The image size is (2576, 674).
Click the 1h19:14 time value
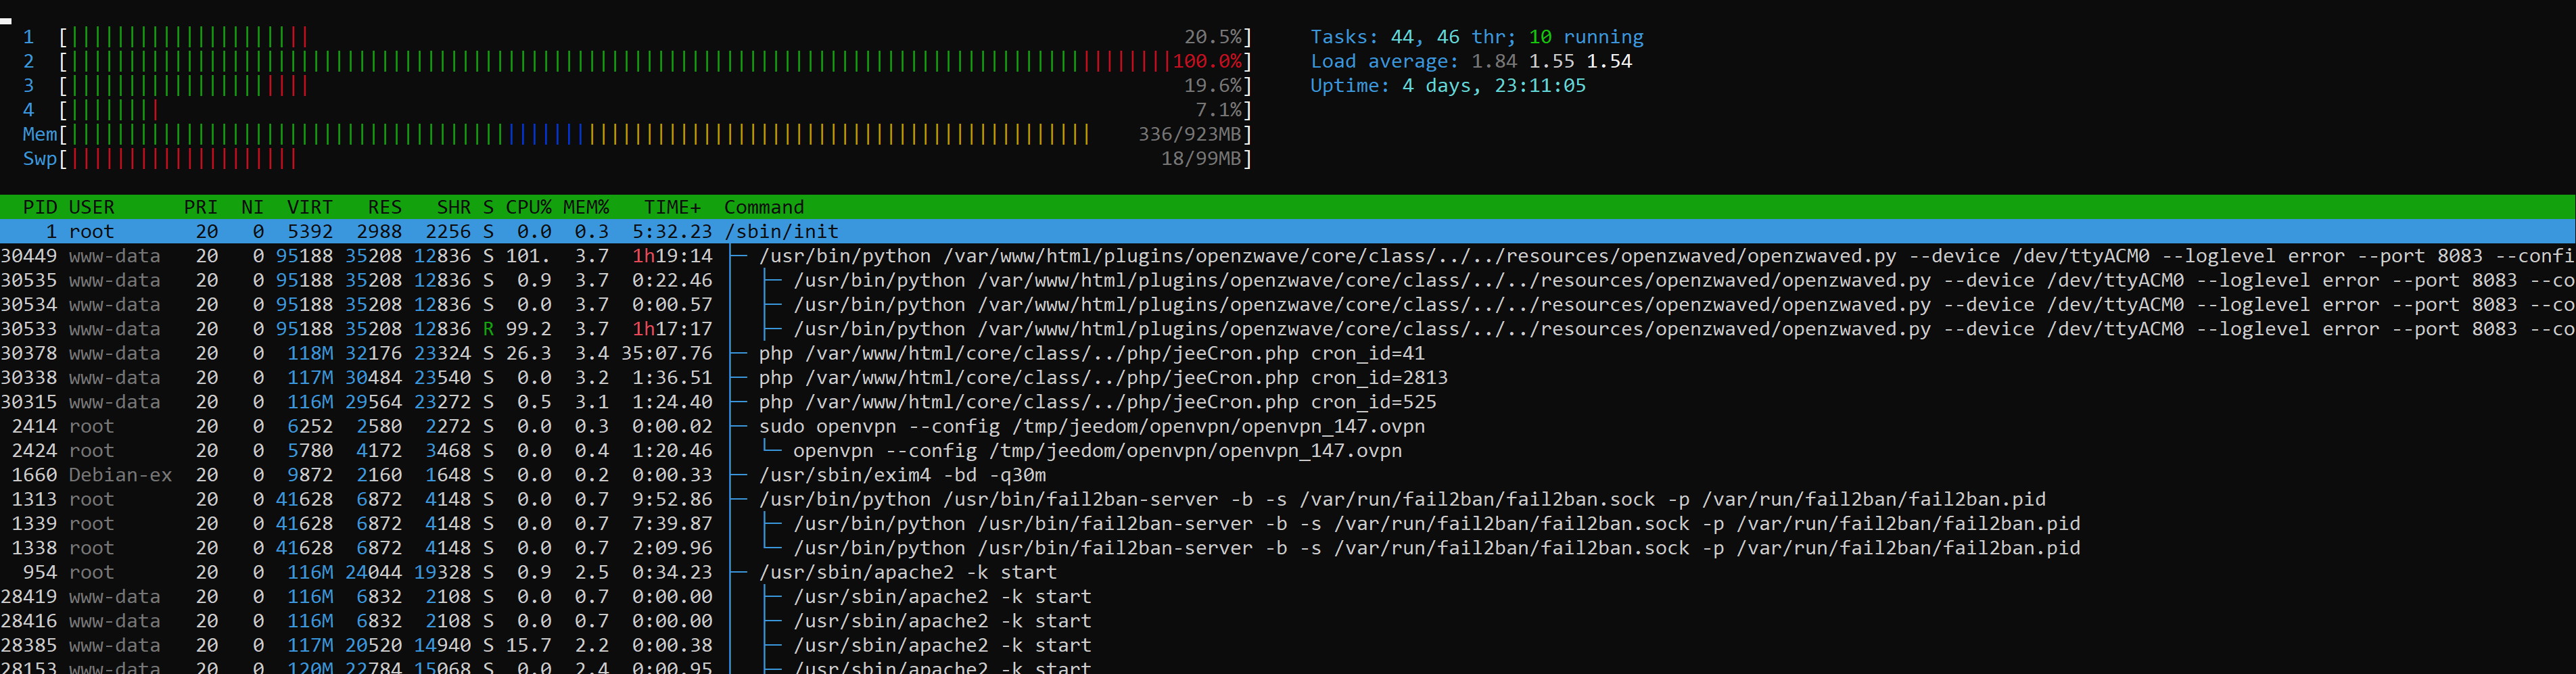(x=672, y=256)
